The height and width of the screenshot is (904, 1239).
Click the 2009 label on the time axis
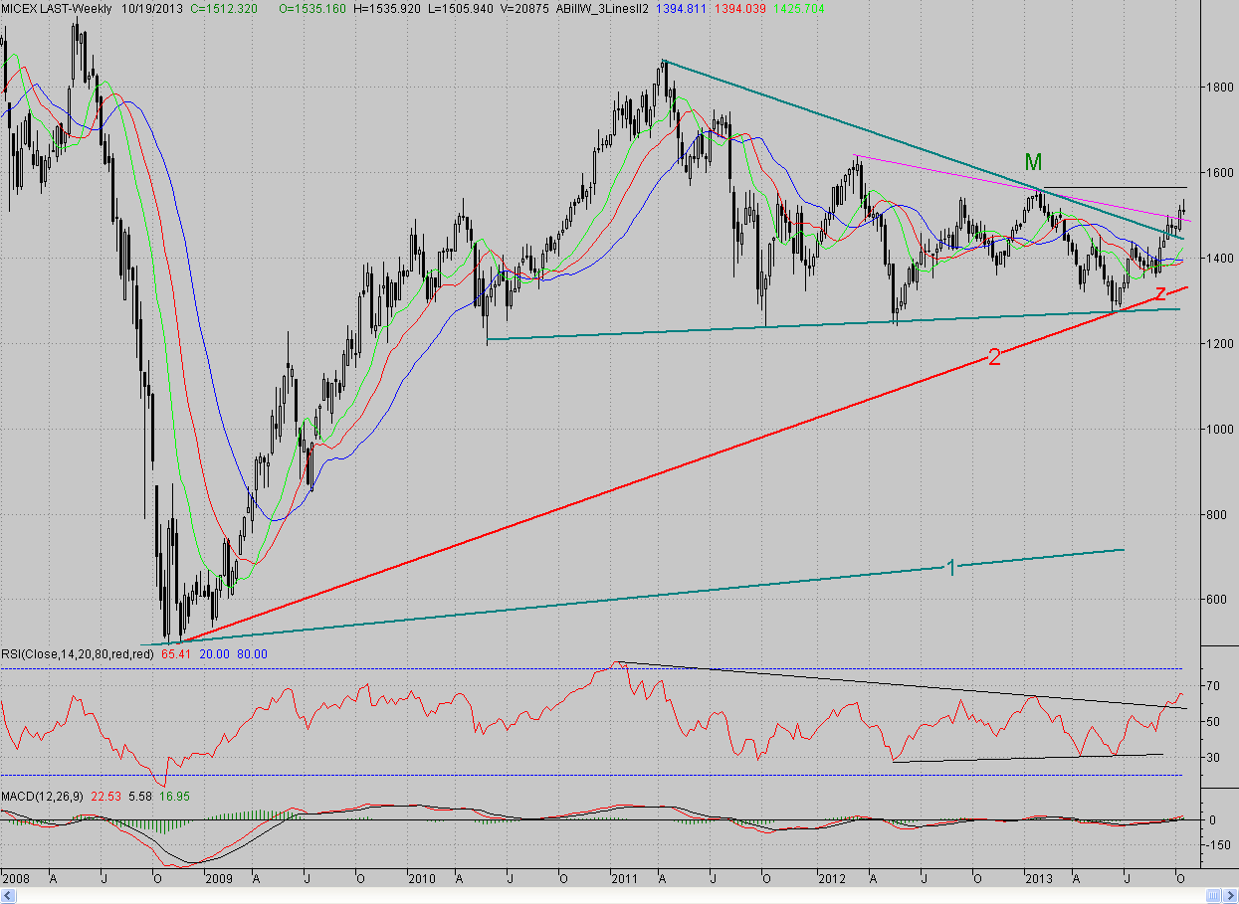click(x=216, y=879)
